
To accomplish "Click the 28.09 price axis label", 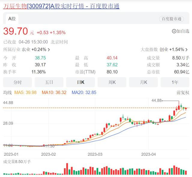I will (x=8, y=123).
